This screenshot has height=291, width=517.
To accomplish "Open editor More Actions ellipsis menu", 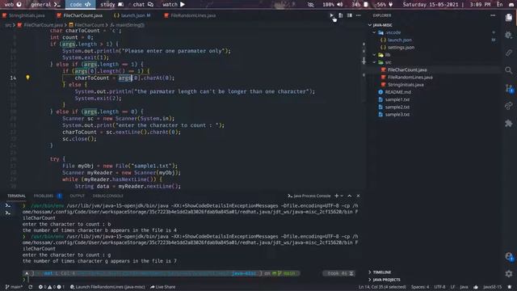I will click(358, 15).
